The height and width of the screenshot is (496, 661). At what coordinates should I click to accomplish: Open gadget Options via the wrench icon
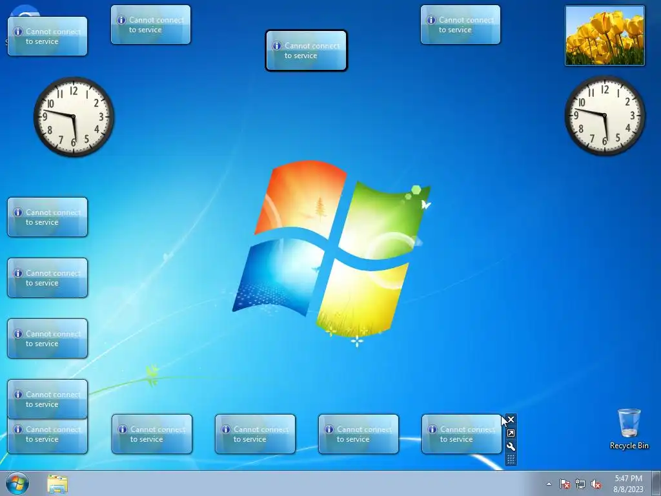point(511,447)
